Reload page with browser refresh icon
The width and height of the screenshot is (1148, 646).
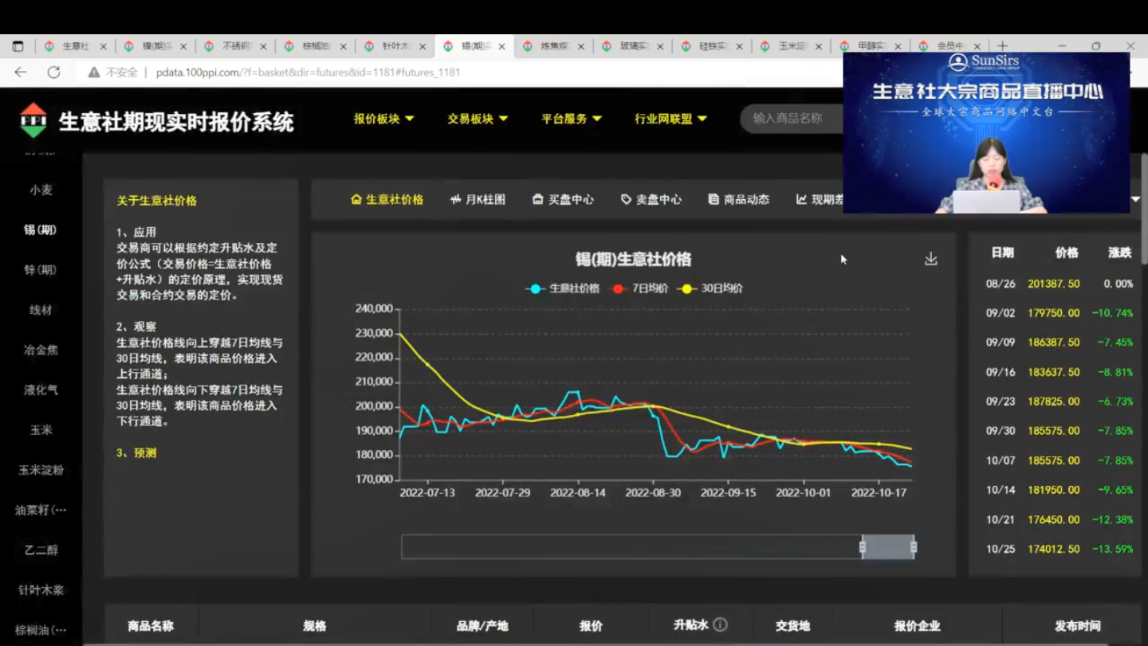(x=53, y=72)
